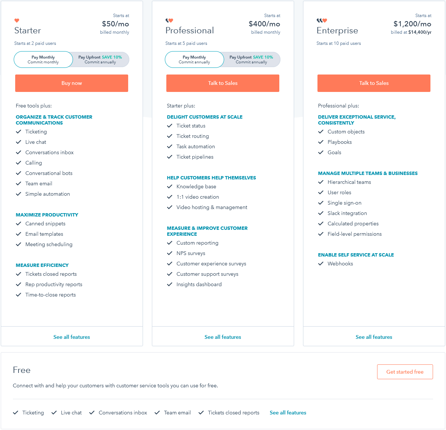Click Talk to Sales on the Enterprise card

click(374, 83)
